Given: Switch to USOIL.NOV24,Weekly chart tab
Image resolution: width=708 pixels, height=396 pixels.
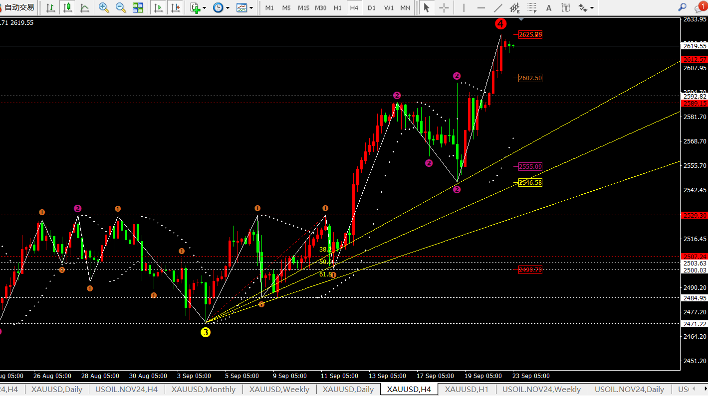Looking at the screenshot, I should tap(541, 390).
